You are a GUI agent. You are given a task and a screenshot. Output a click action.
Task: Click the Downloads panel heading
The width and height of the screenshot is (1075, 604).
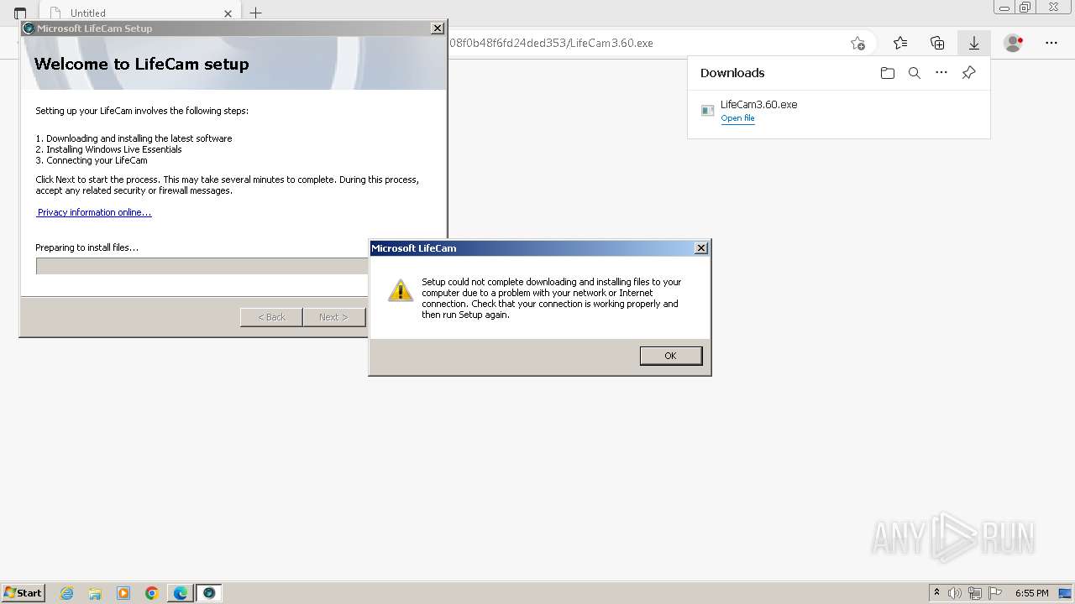[x=732, y=73]
